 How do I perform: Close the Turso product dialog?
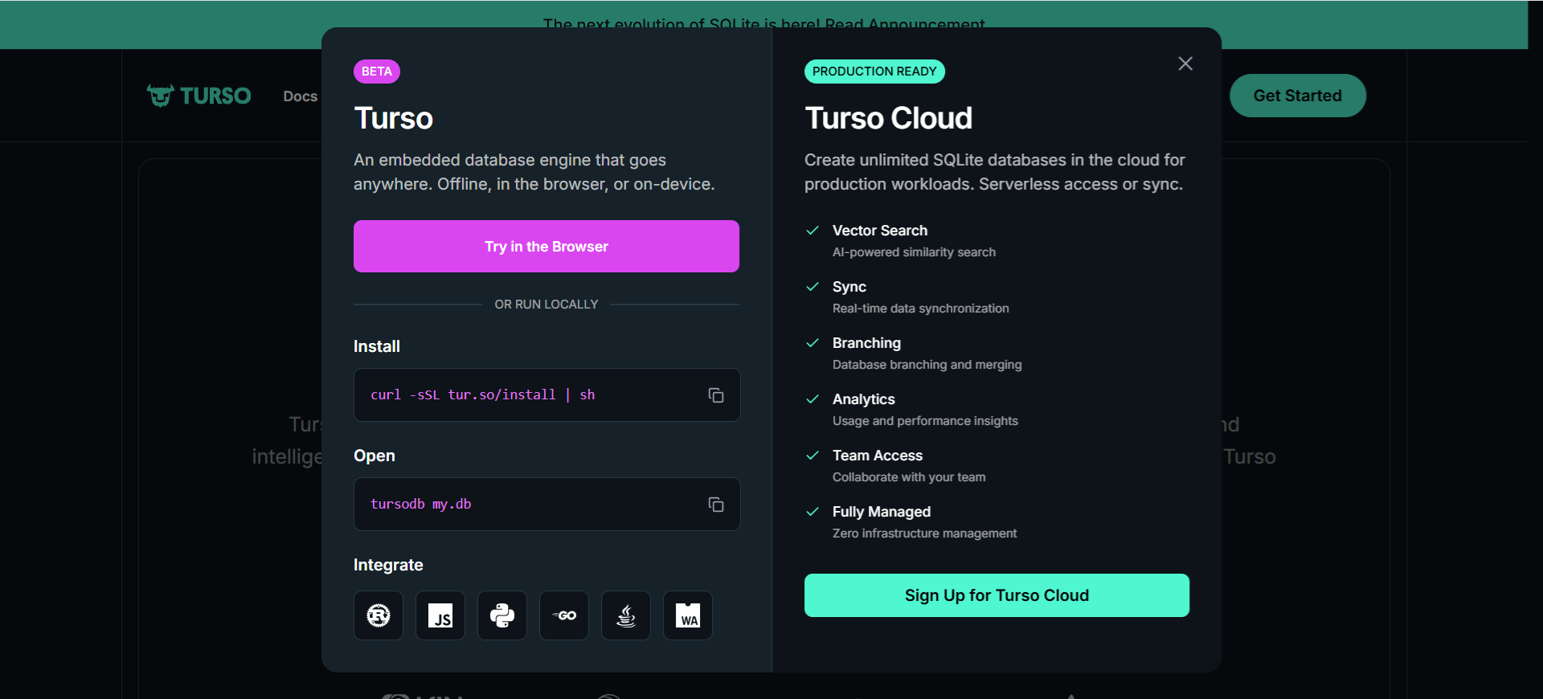click(x=1185, y=63)
